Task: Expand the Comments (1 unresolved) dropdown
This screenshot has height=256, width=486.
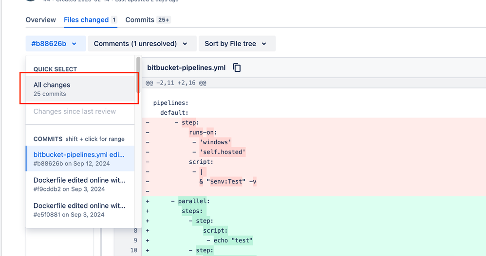Action: (142, 44)
